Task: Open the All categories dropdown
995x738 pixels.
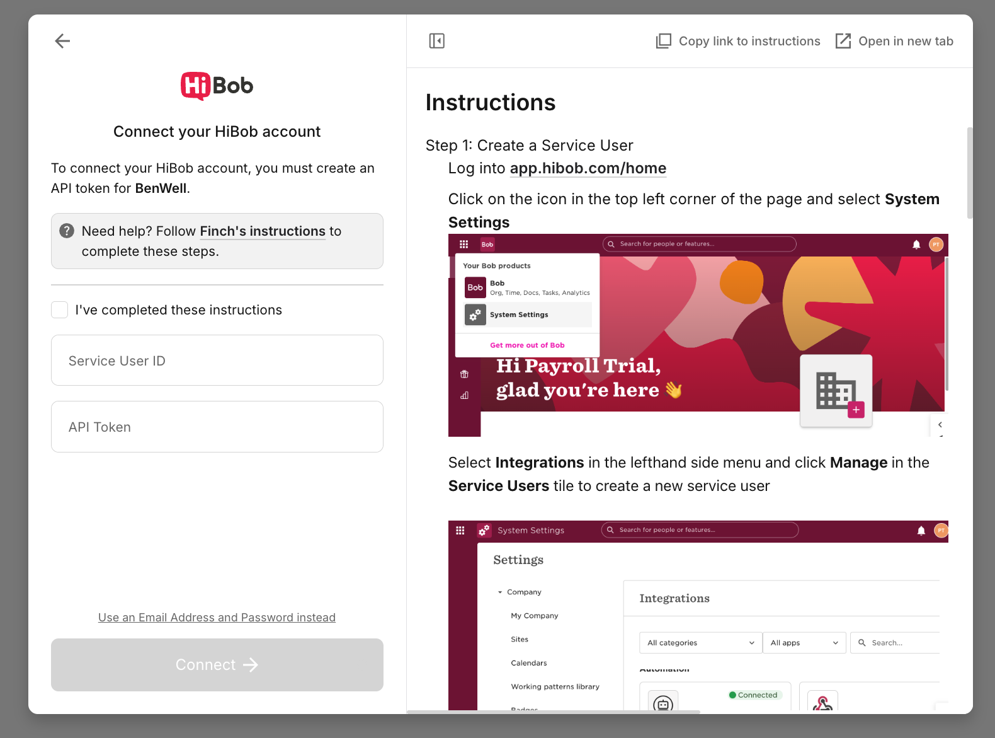Action: [x=700, y=643]
